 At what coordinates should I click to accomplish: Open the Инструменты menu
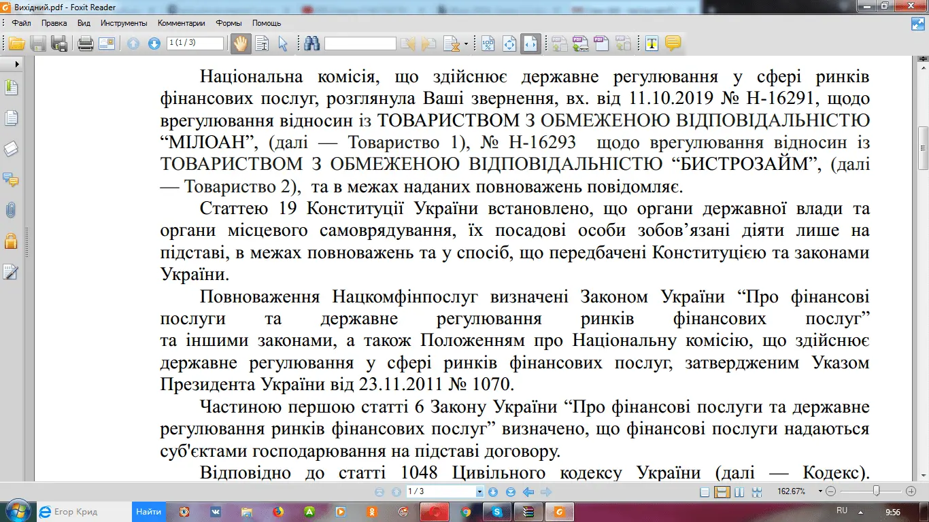[x=124, y=23]
